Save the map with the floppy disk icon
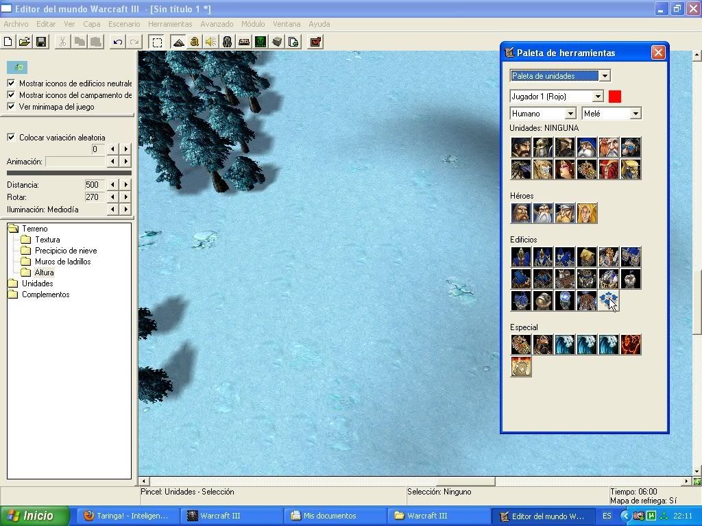Screen dimensions: 702x526 click(x=40, y=42)
